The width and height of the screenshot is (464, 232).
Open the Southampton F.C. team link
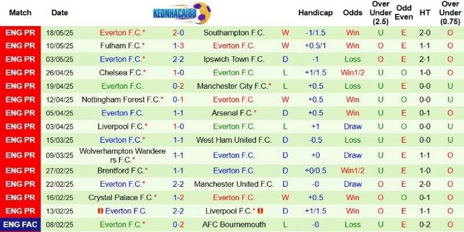234,32
